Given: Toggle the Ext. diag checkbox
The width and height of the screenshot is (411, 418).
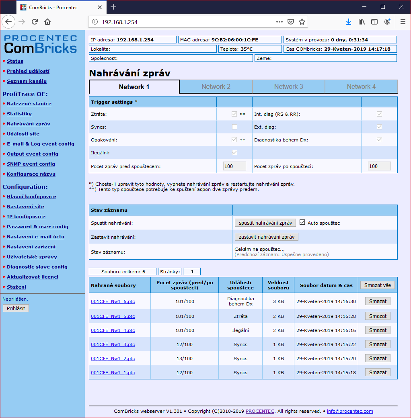Looking at the screenshot, I should 379,127.
